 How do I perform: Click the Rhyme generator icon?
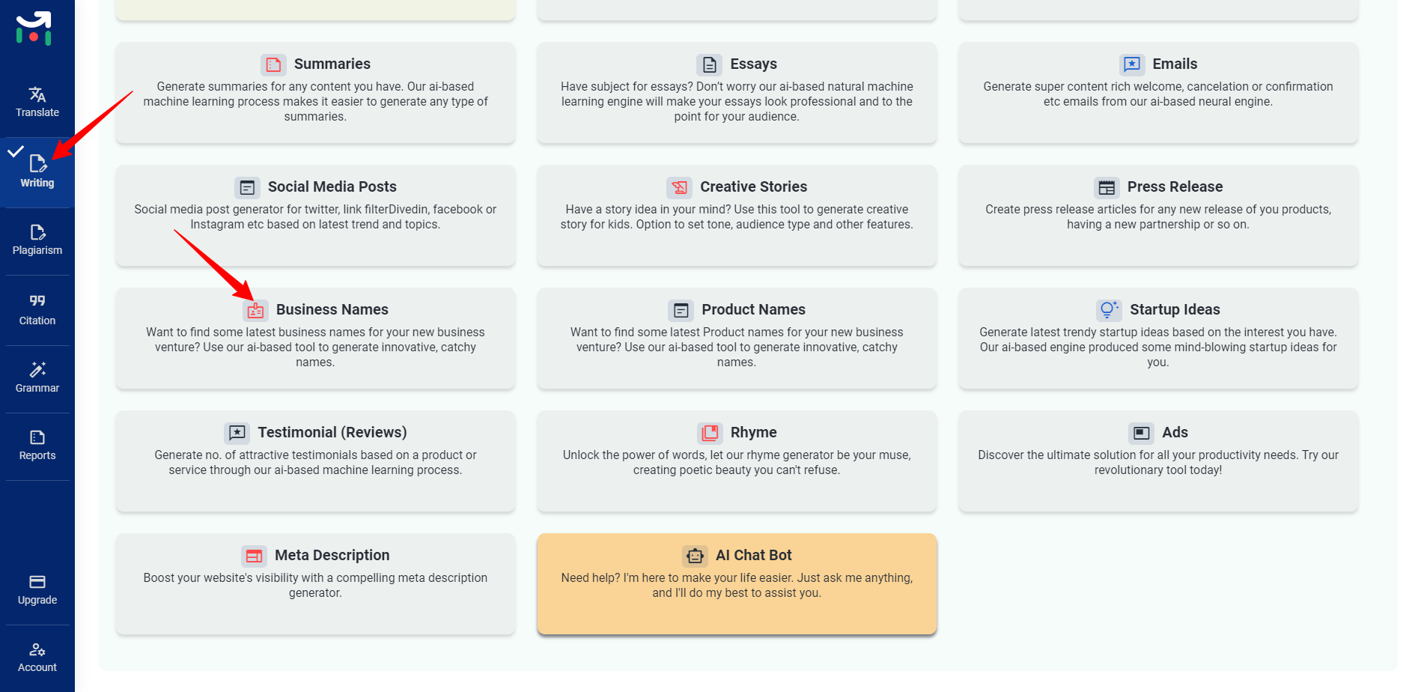[708, 433]
